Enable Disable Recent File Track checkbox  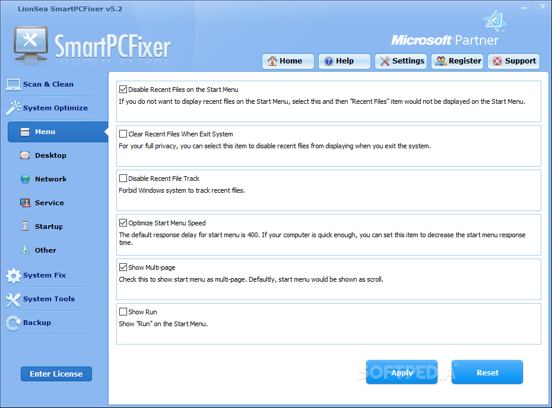click(123, 179)
